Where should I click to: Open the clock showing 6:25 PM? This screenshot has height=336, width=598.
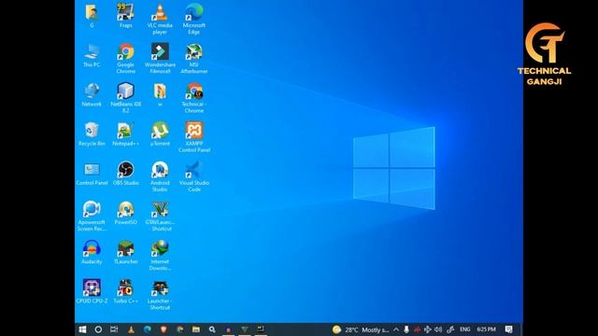pos(486,329)
